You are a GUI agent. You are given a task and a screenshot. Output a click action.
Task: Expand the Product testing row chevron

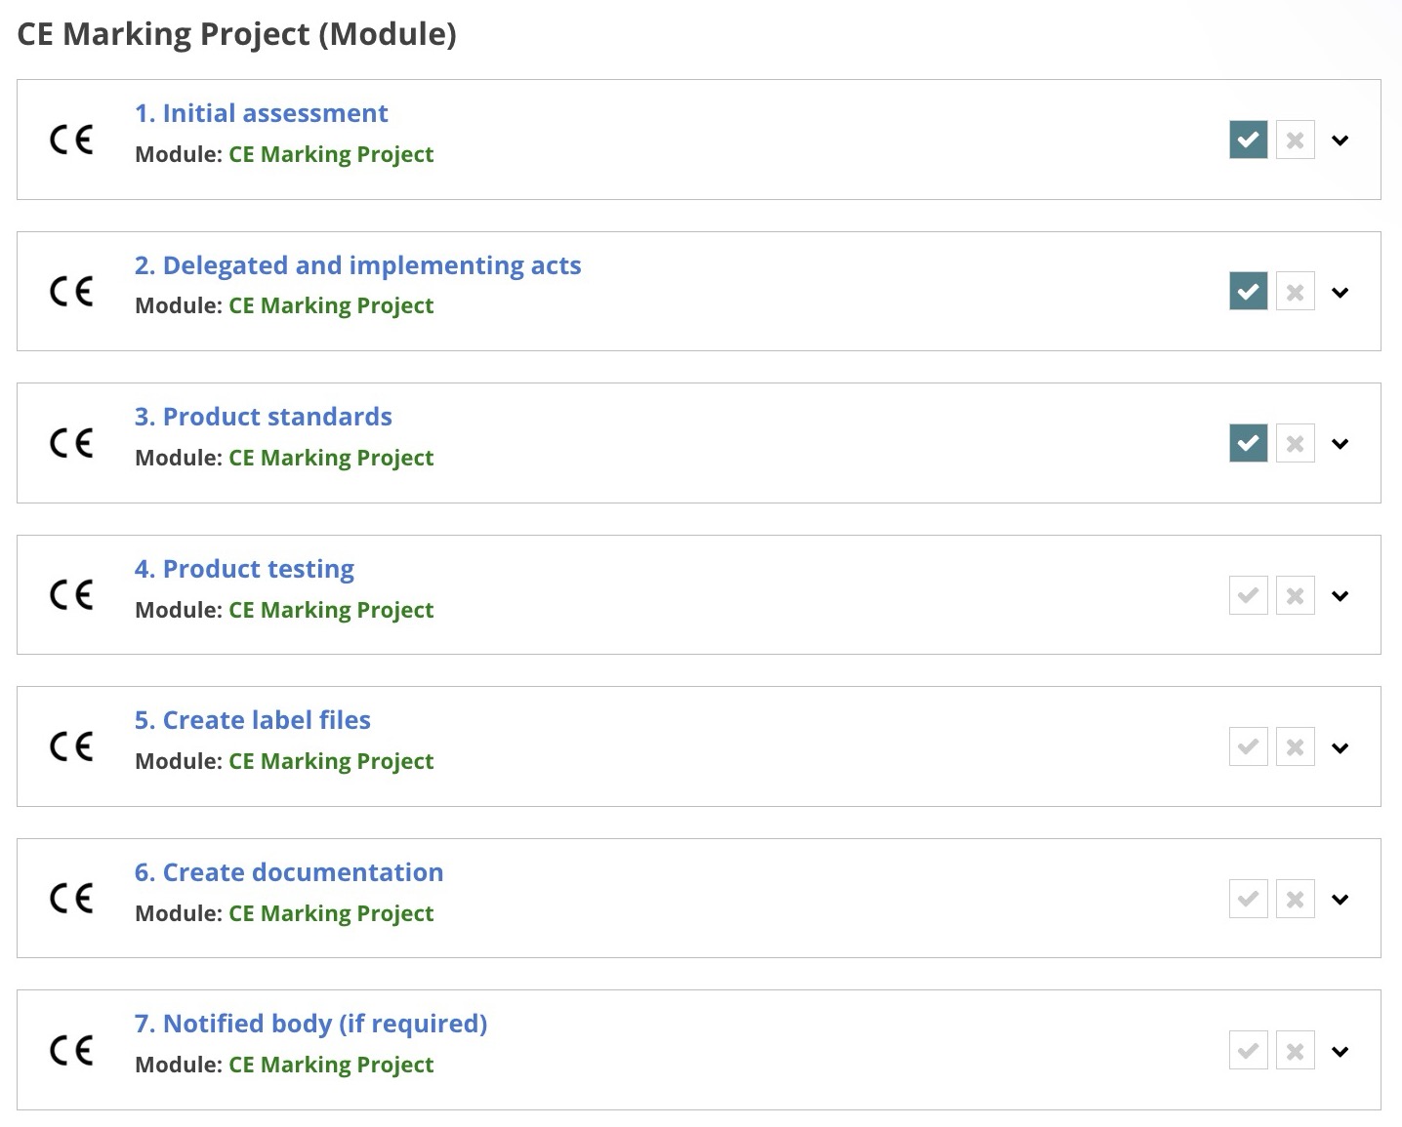[1340, 595]
